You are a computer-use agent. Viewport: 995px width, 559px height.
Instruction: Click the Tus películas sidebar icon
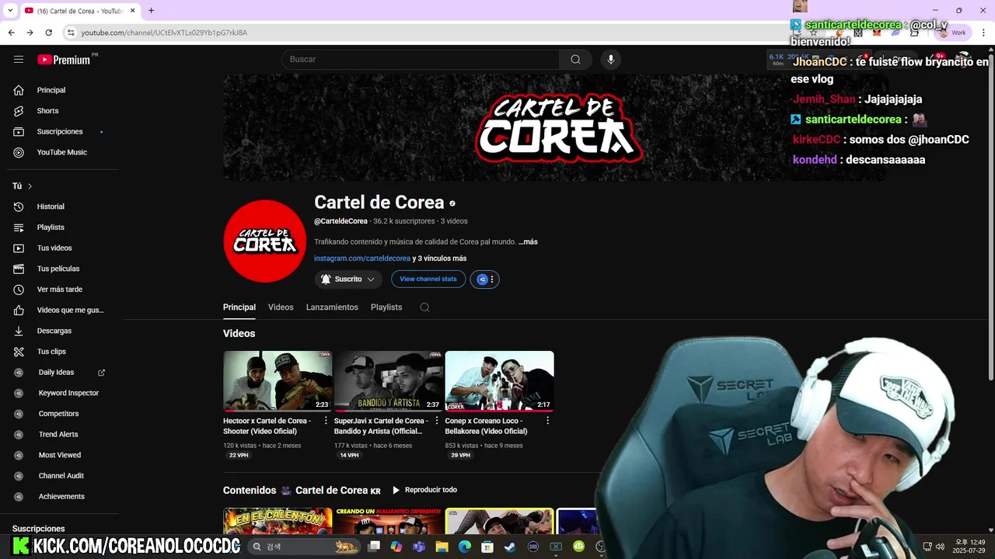[x=19, y=269]
